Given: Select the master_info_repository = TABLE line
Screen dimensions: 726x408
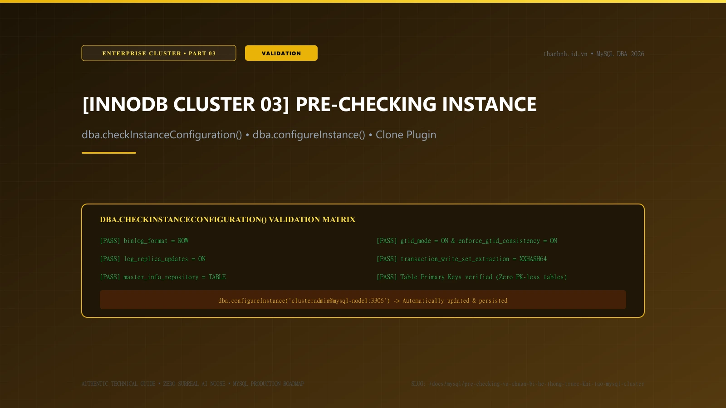Looking at the screenshot, I should pos(163,277).
